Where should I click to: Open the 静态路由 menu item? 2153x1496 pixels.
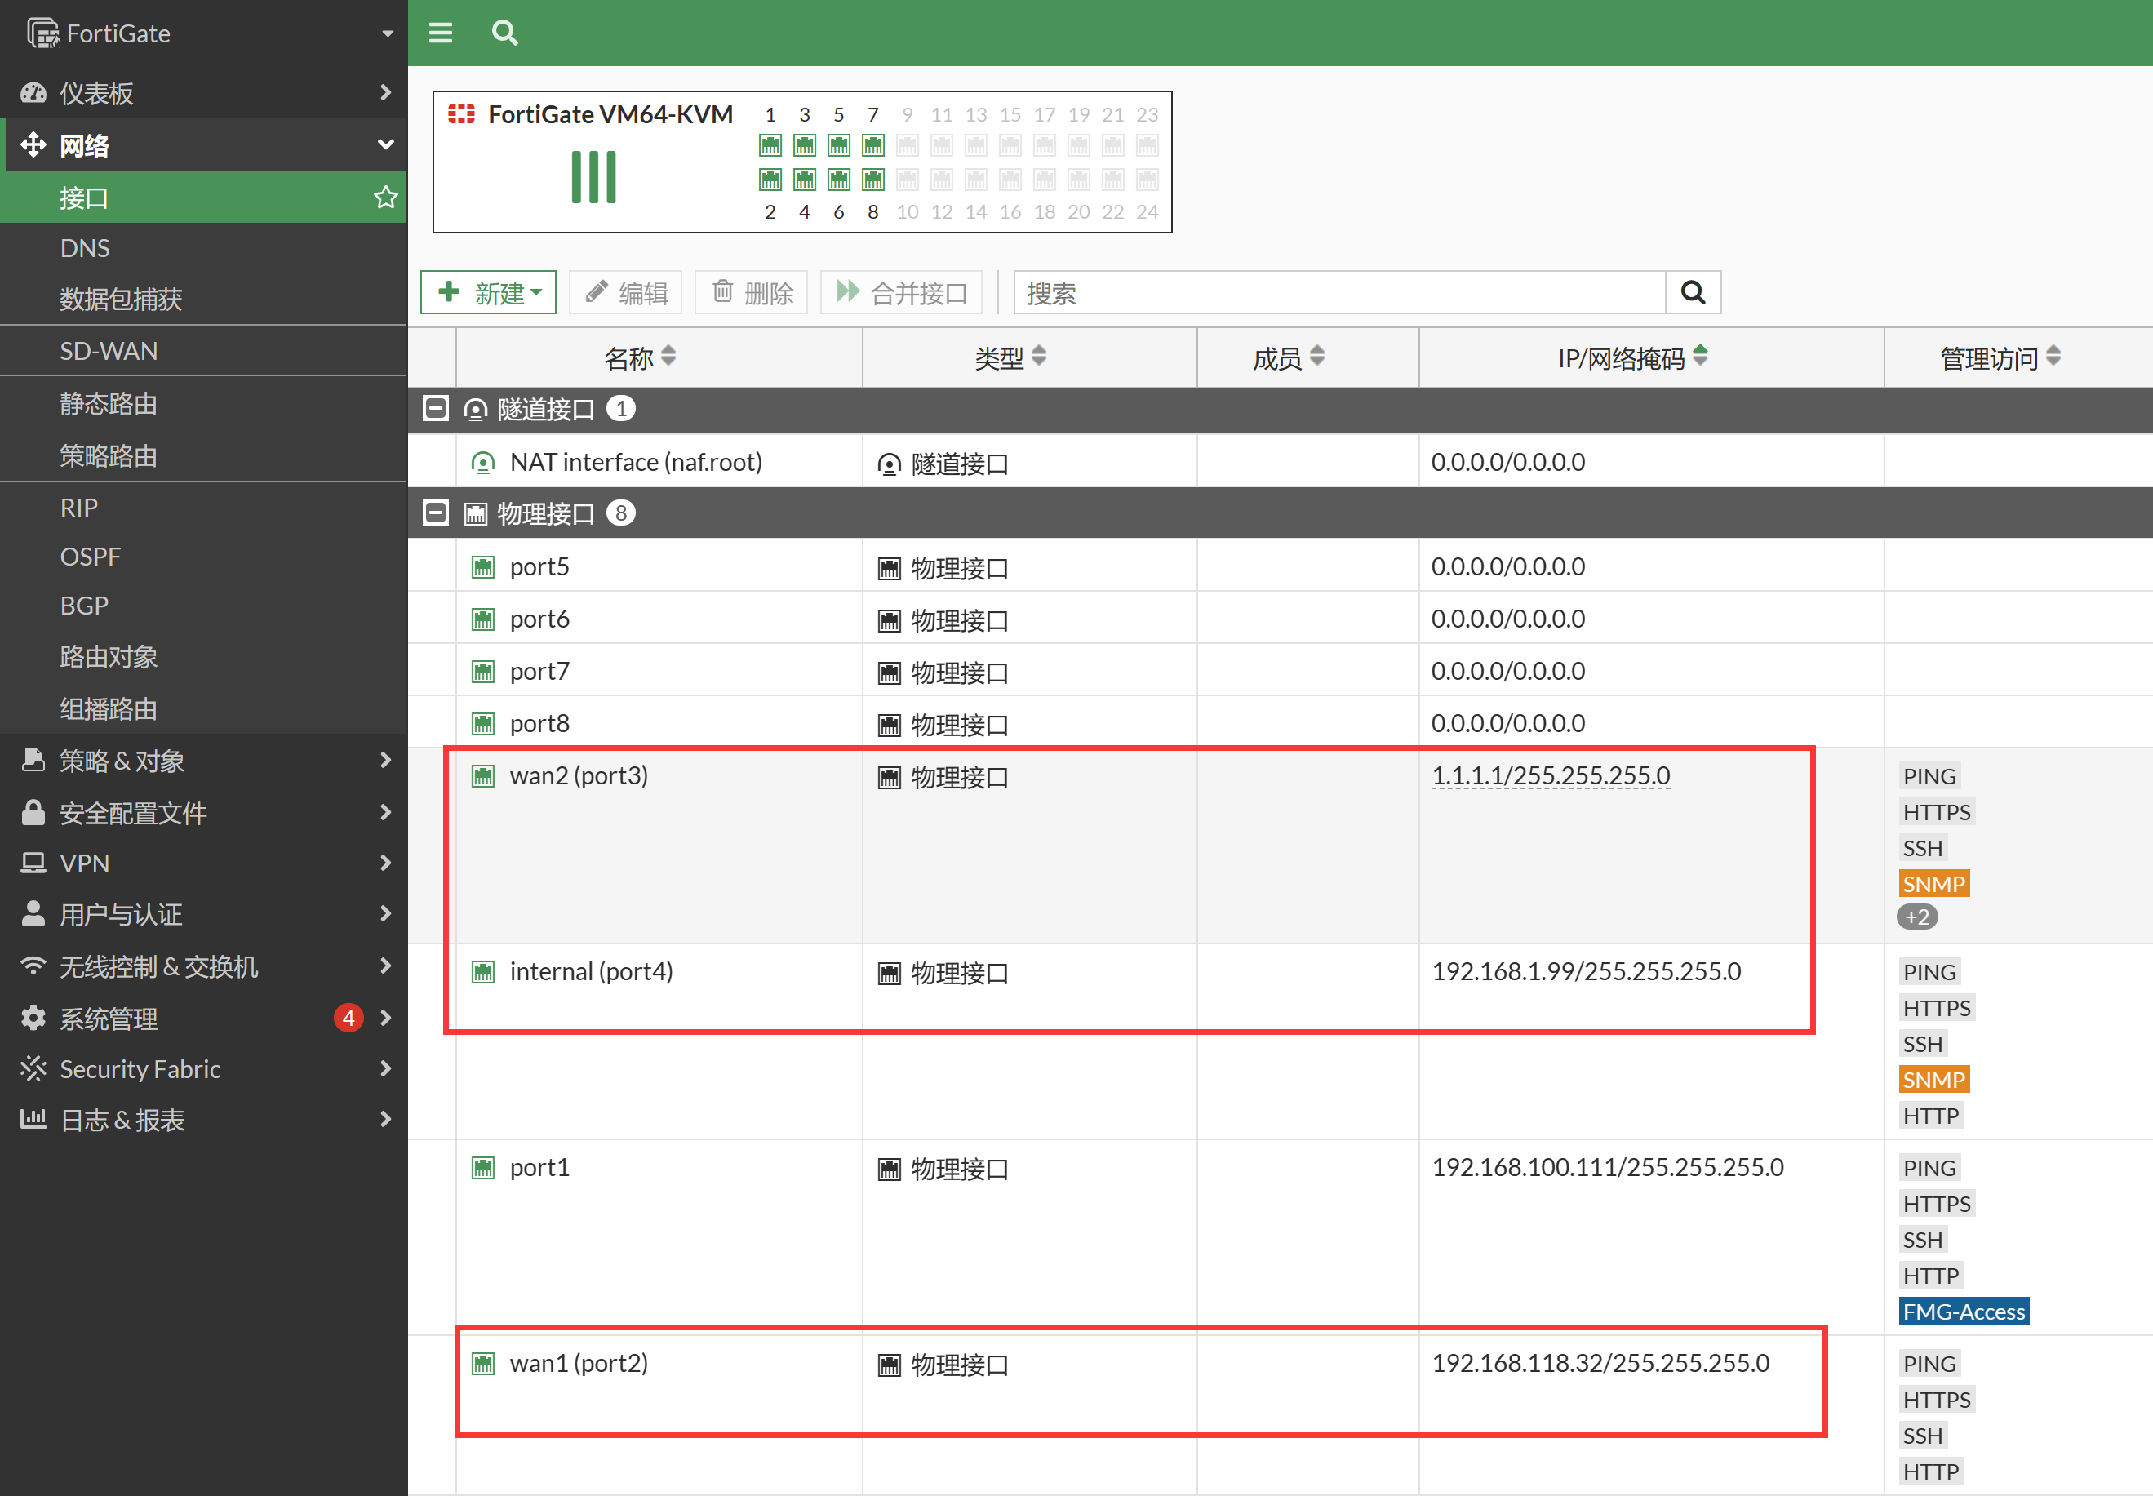tap(109, 403)
